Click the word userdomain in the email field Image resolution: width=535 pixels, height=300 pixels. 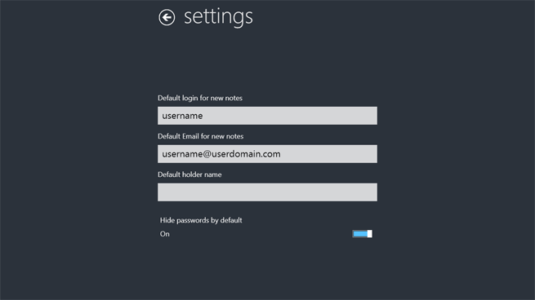click(x=236, y=154)
